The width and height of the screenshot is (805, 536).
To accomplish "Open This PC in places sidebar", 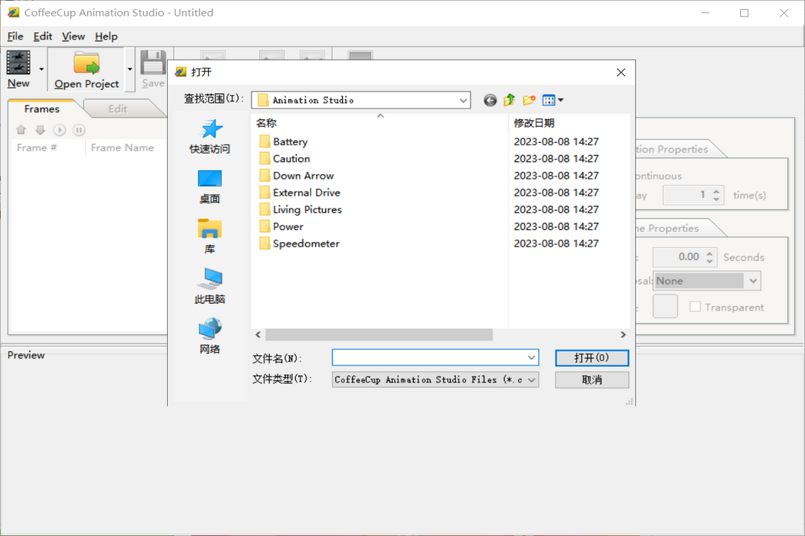I will click(210, 280).
